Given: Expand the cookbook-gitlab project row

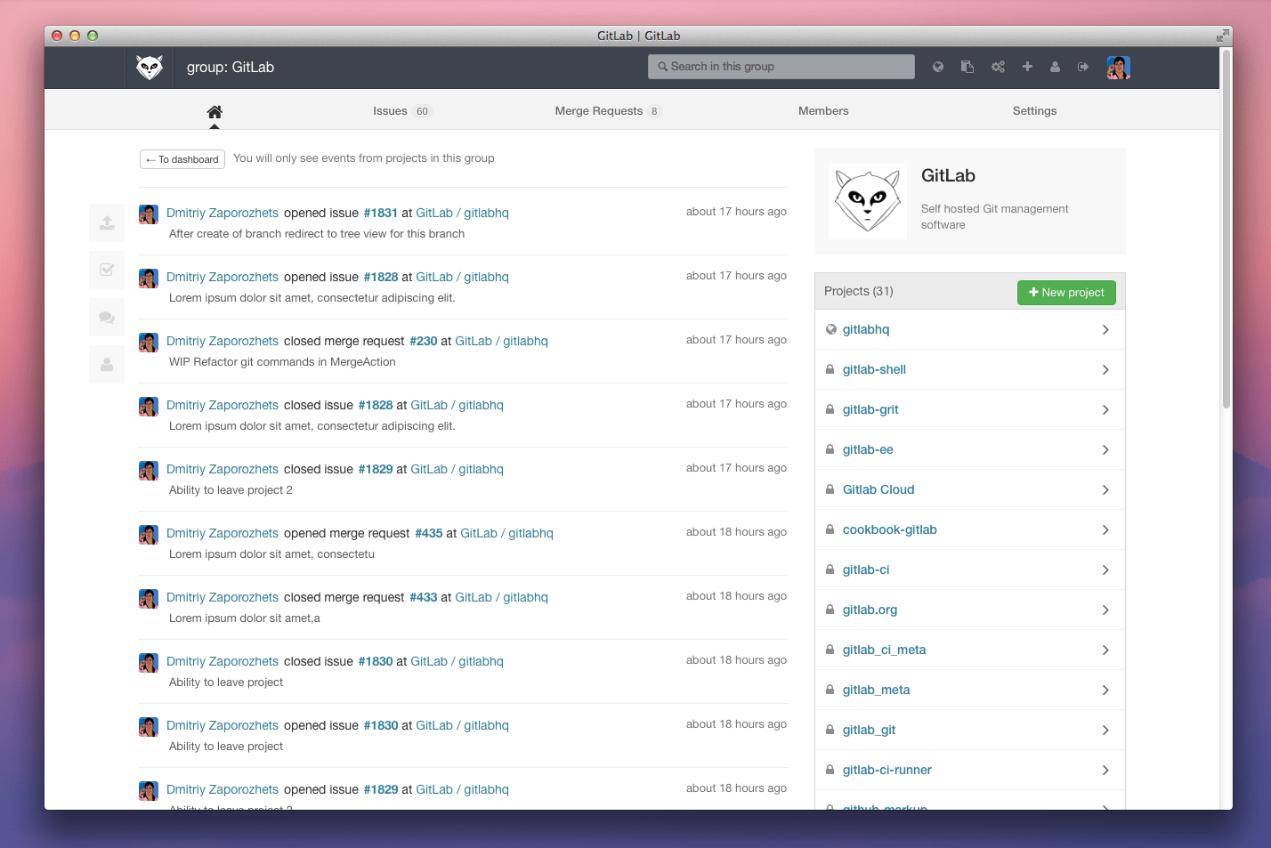Looking at the screenshot, I should point(1105,529).
